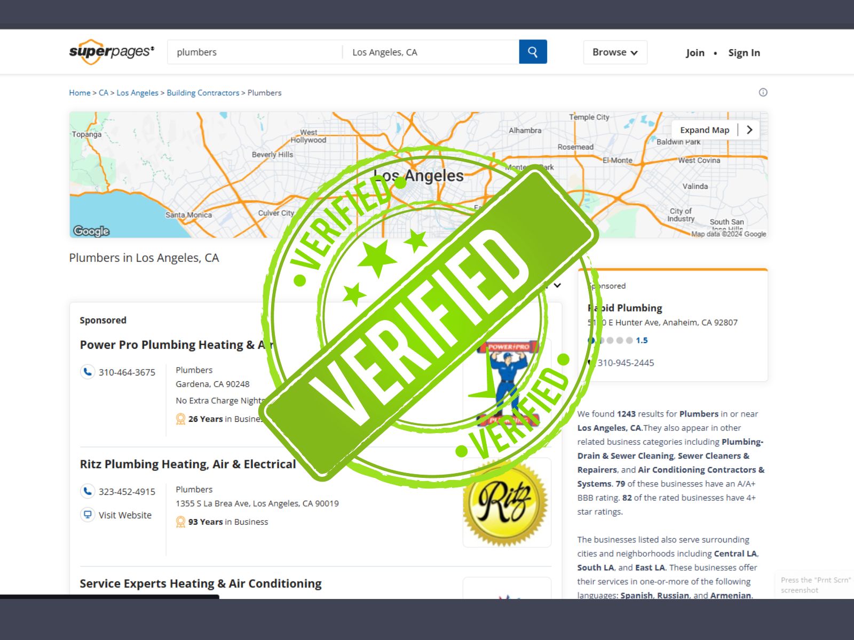Image resolution: width=854 pixels, height=640 pixels.
Task: Click the Power Pro mascot logo thumbnail
Action: point(507,384)
